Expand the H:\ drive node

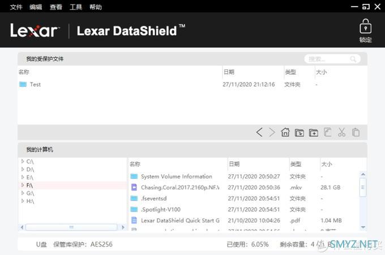pyautogui.click(x=23, y=201)
